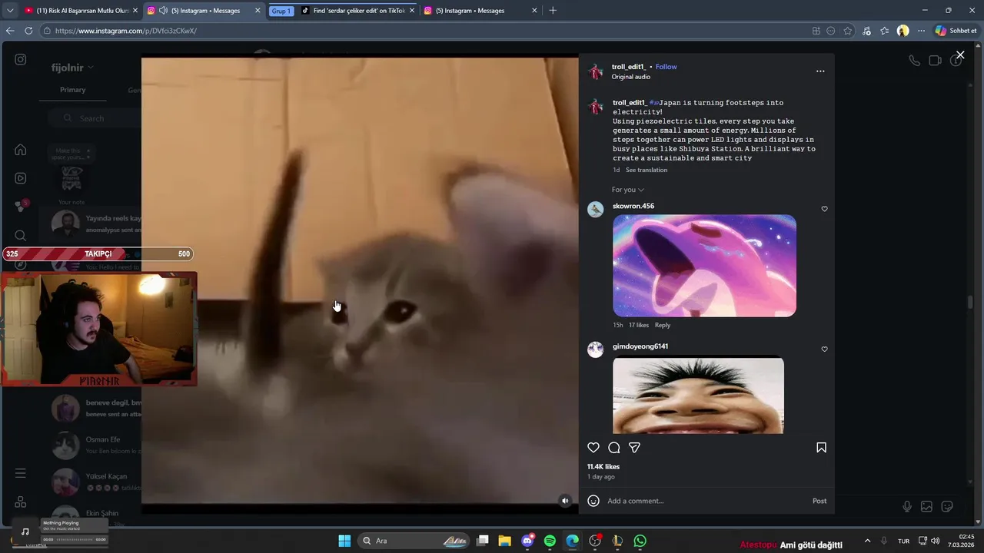
Task: Open gimdoyeong6141's profile name
Action: (640, 346)
